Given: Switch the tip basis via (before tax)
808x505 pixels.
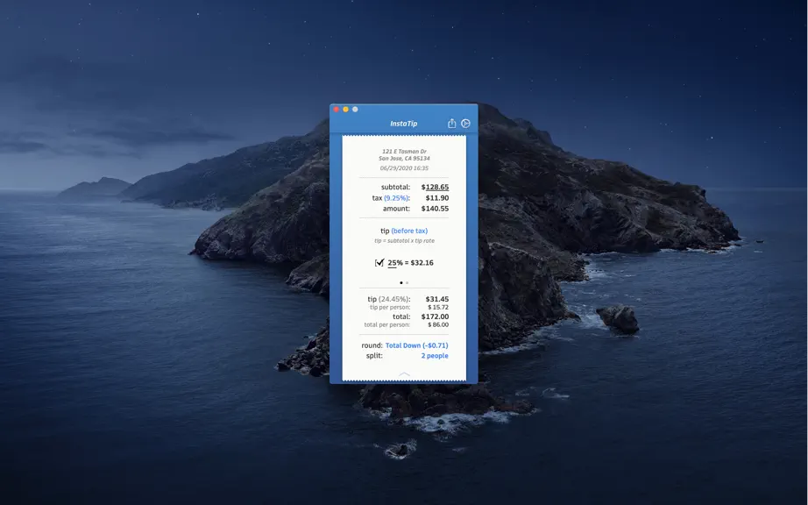Looking at the screenshot, I should (409, 231).
